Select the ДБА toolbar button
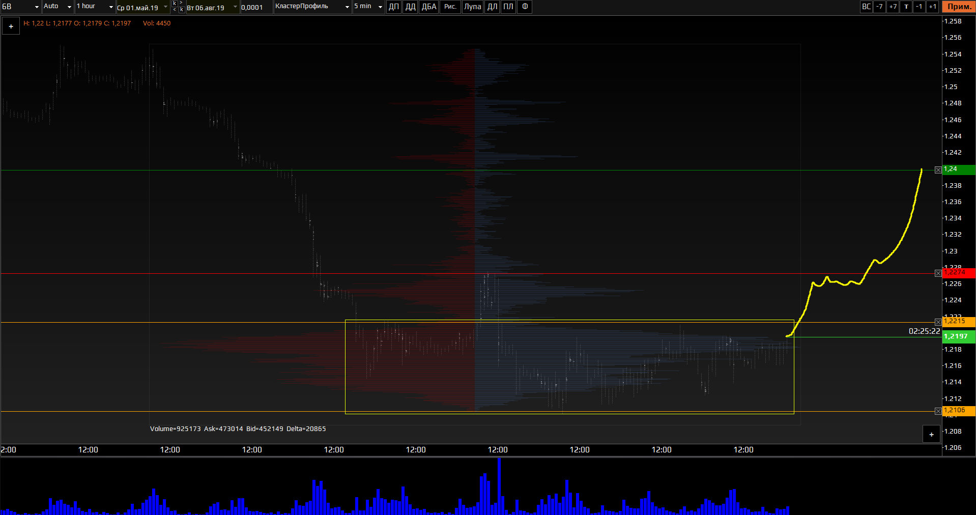Viewport: 976px width, 515px height. (x=429, y=7)
